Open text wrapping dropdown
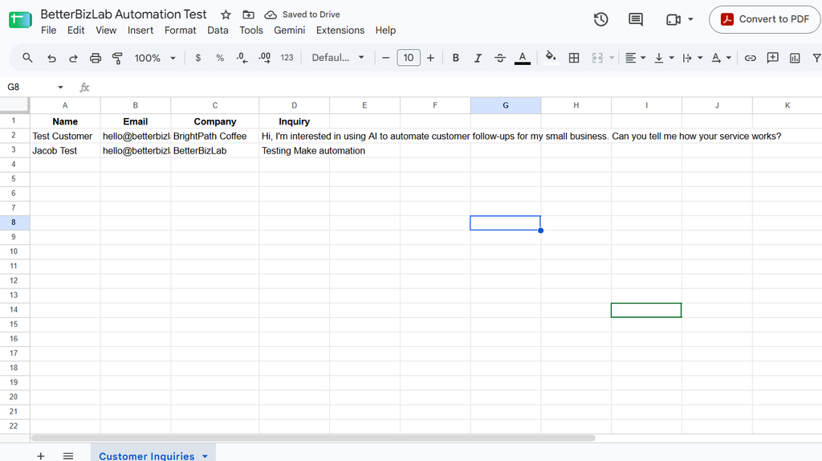 coord(692,58)
